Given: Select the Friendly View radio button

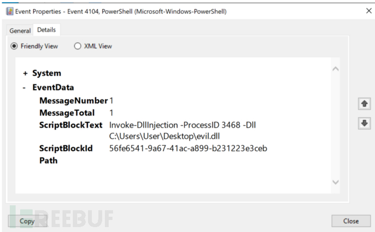Looking at the screenshot, I should 15,46.
